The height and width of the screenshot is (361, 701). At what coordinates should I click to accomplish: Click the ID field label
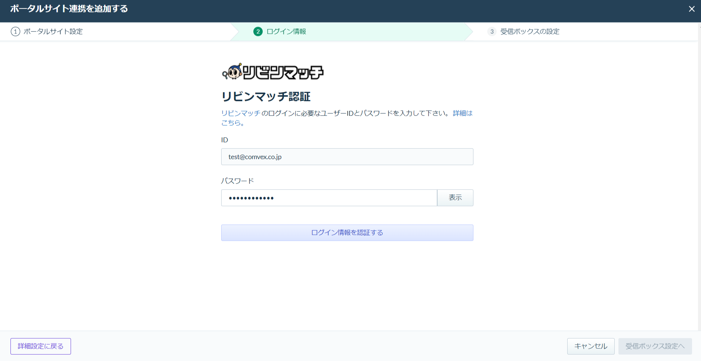click(x=225, y=140)
